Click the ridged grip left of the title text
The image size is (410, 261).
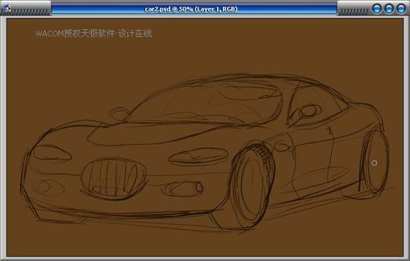[31, 12]
